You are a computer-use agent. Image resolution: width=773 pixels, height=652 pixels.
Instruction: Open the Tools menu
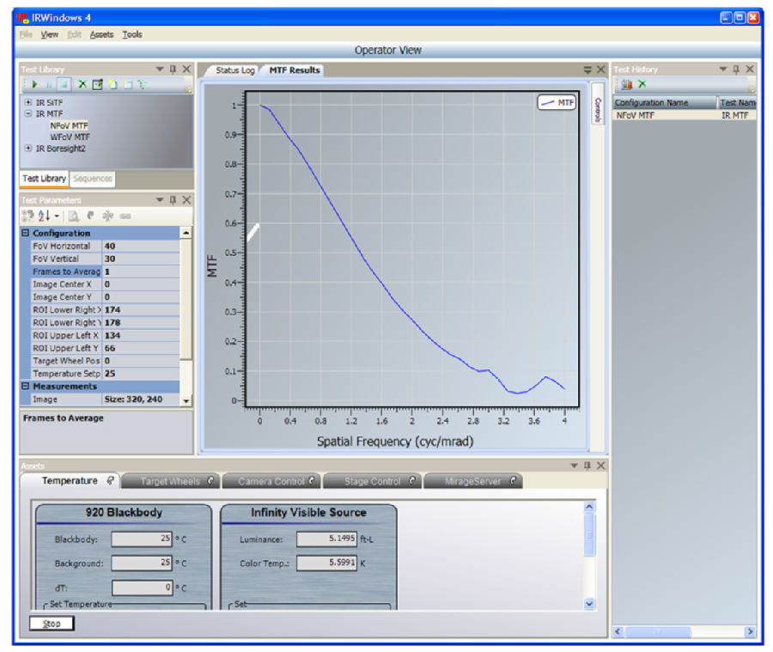pos(132,34)
